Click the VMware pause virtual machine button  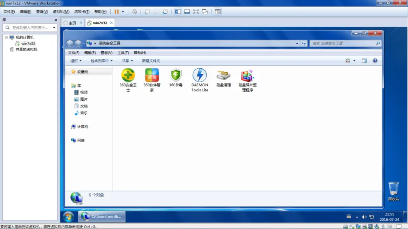tap(117, 11)
